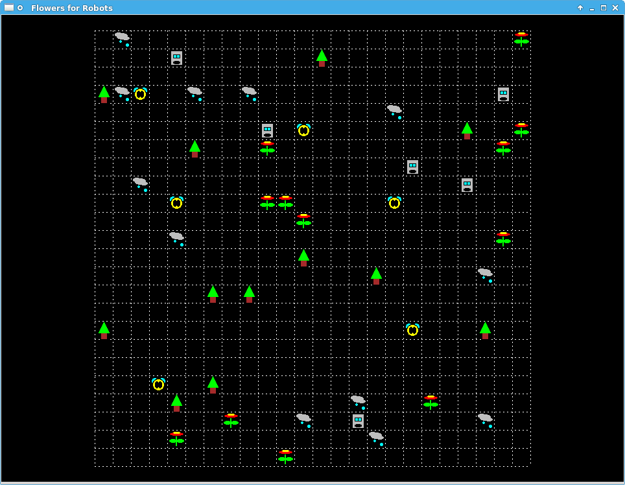The width and height of the screenshot is (625, 485).
Task: Click the middle cloud in the three-cloud row
Action: pyautogui.click(x=195, y=94)
